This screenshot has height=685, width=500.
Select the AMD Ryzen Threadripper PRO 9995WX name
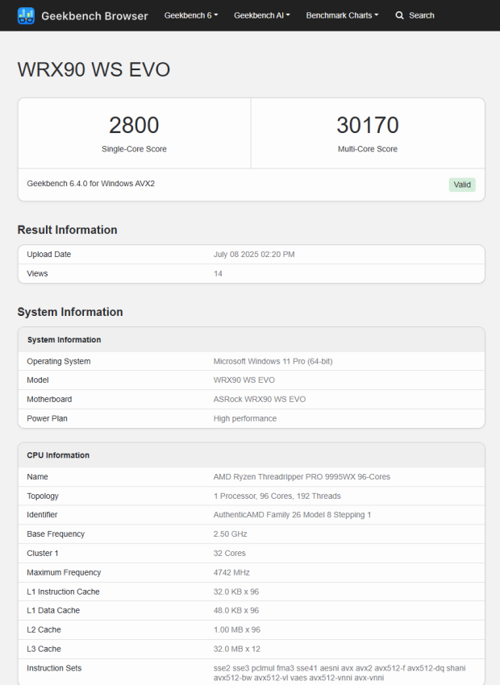coord(302,477)
